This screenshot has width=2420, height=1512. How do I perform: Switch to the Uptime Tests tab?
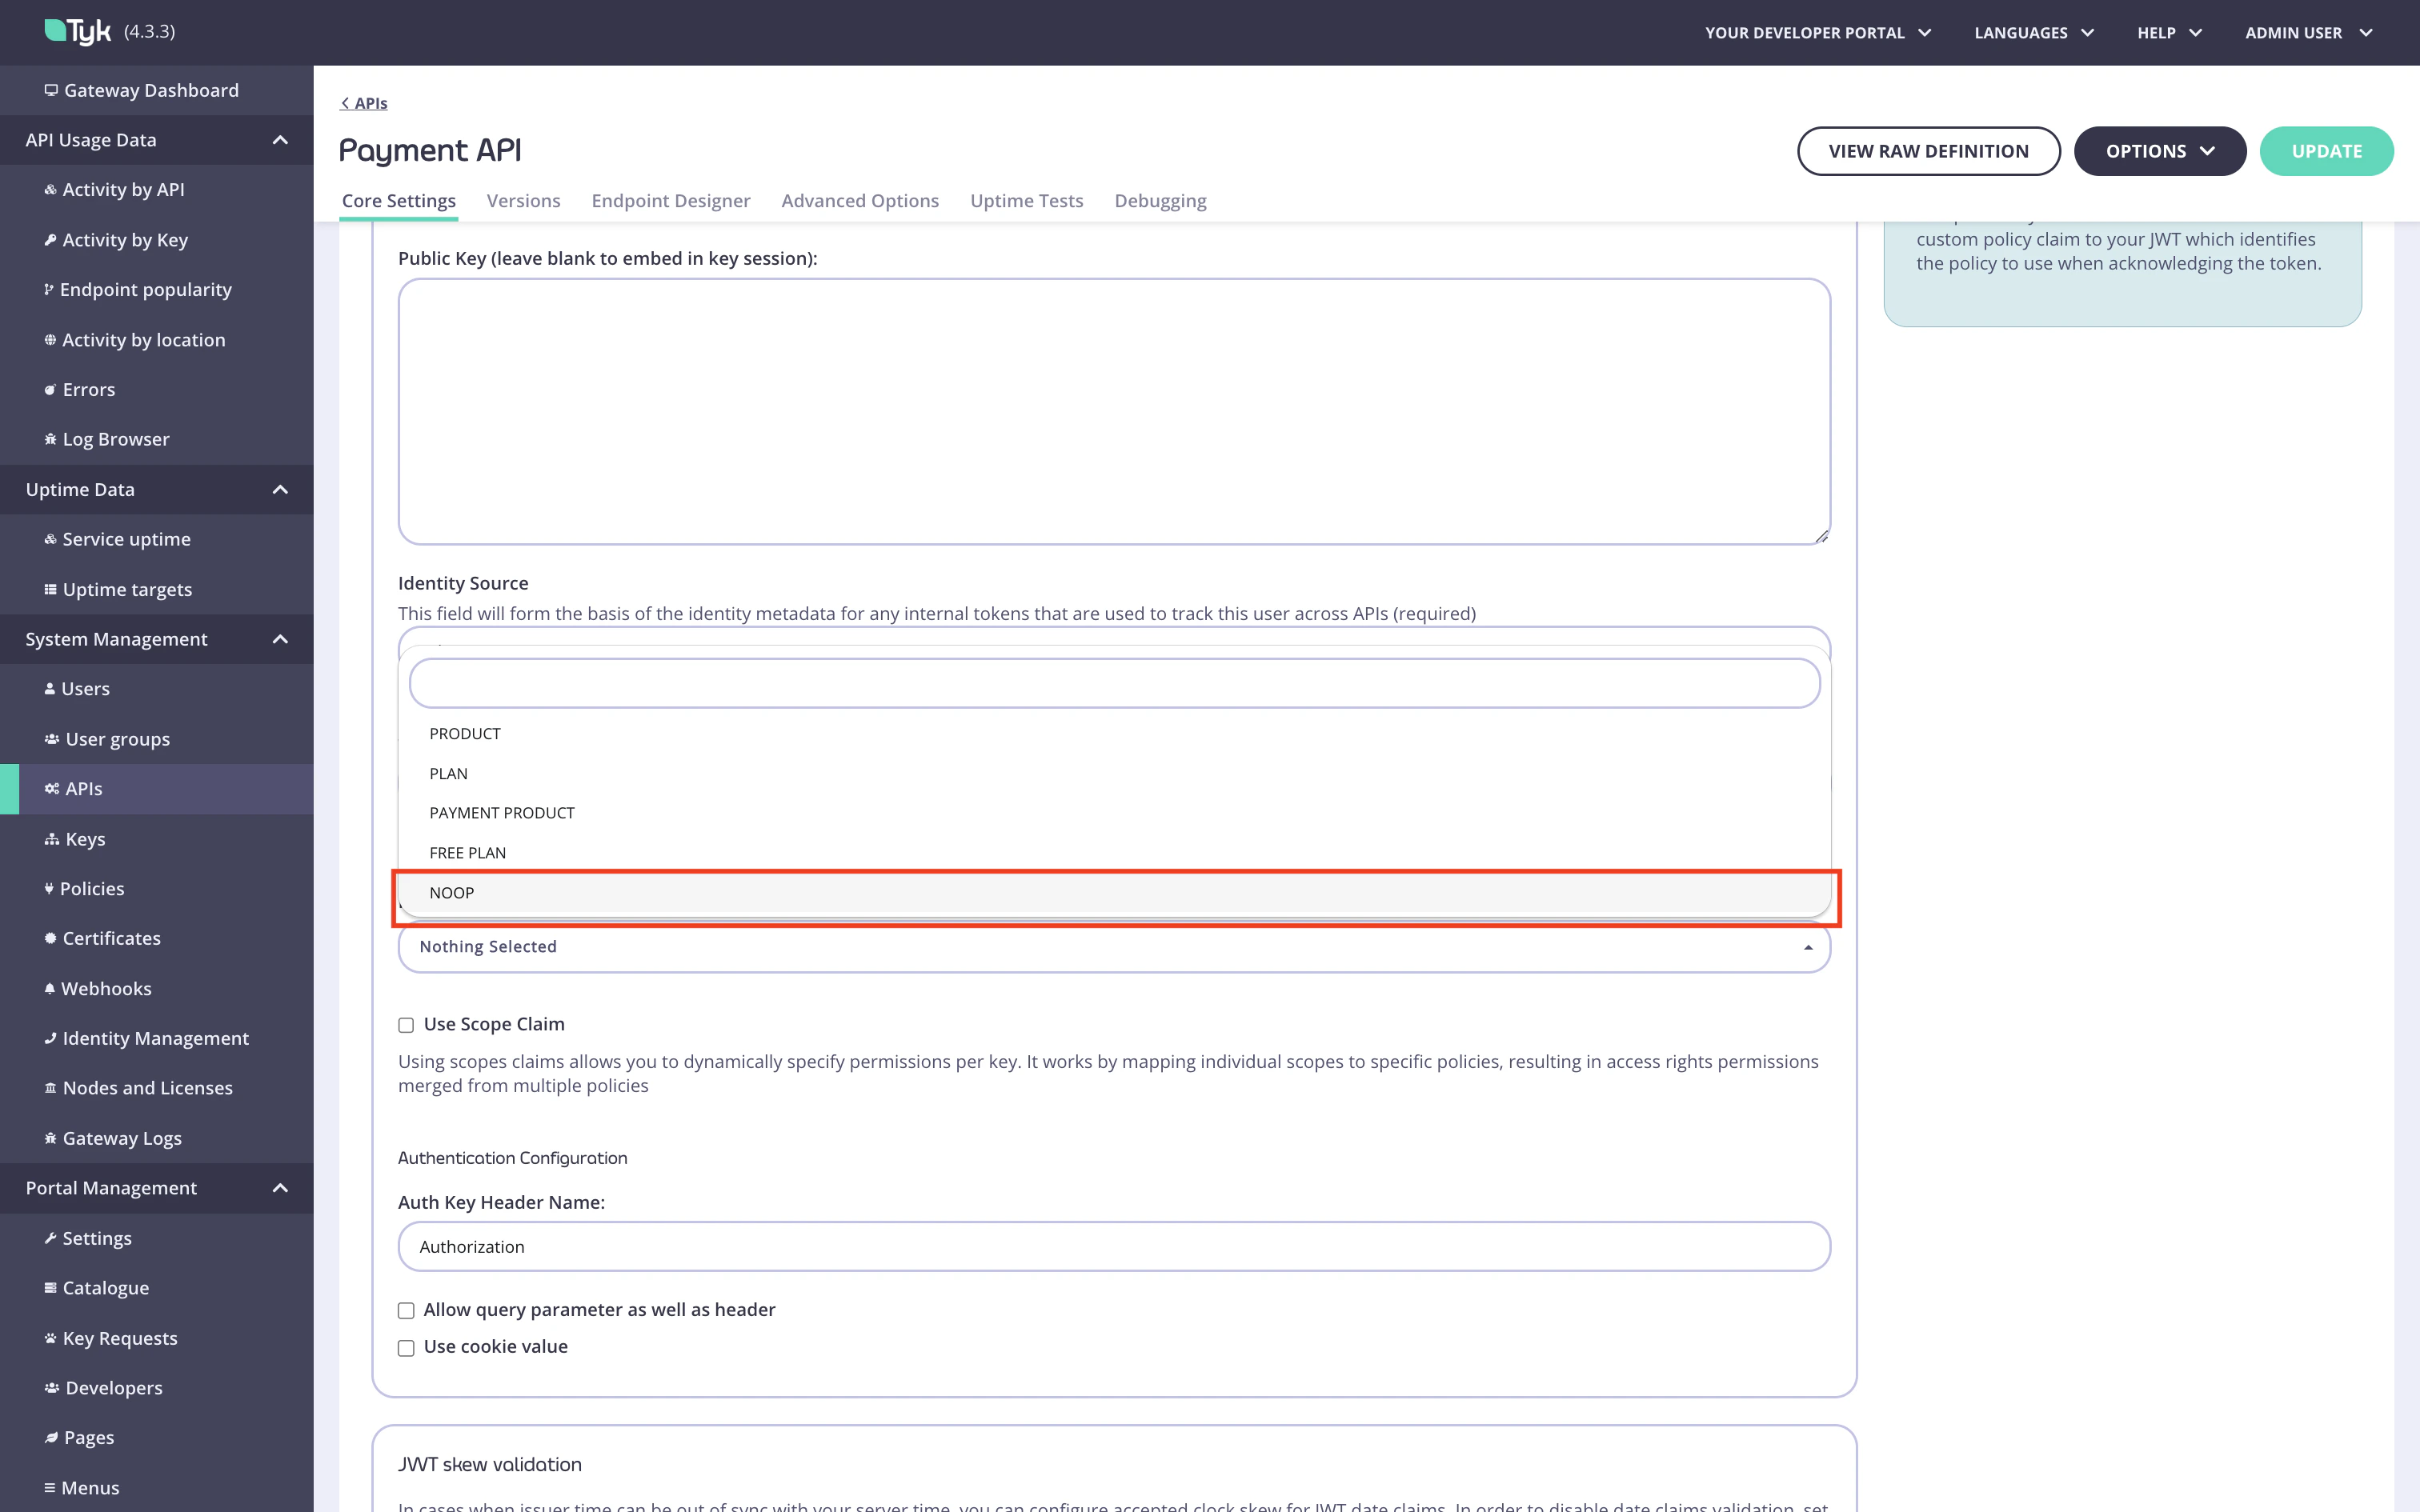[x=1026, y=200]
